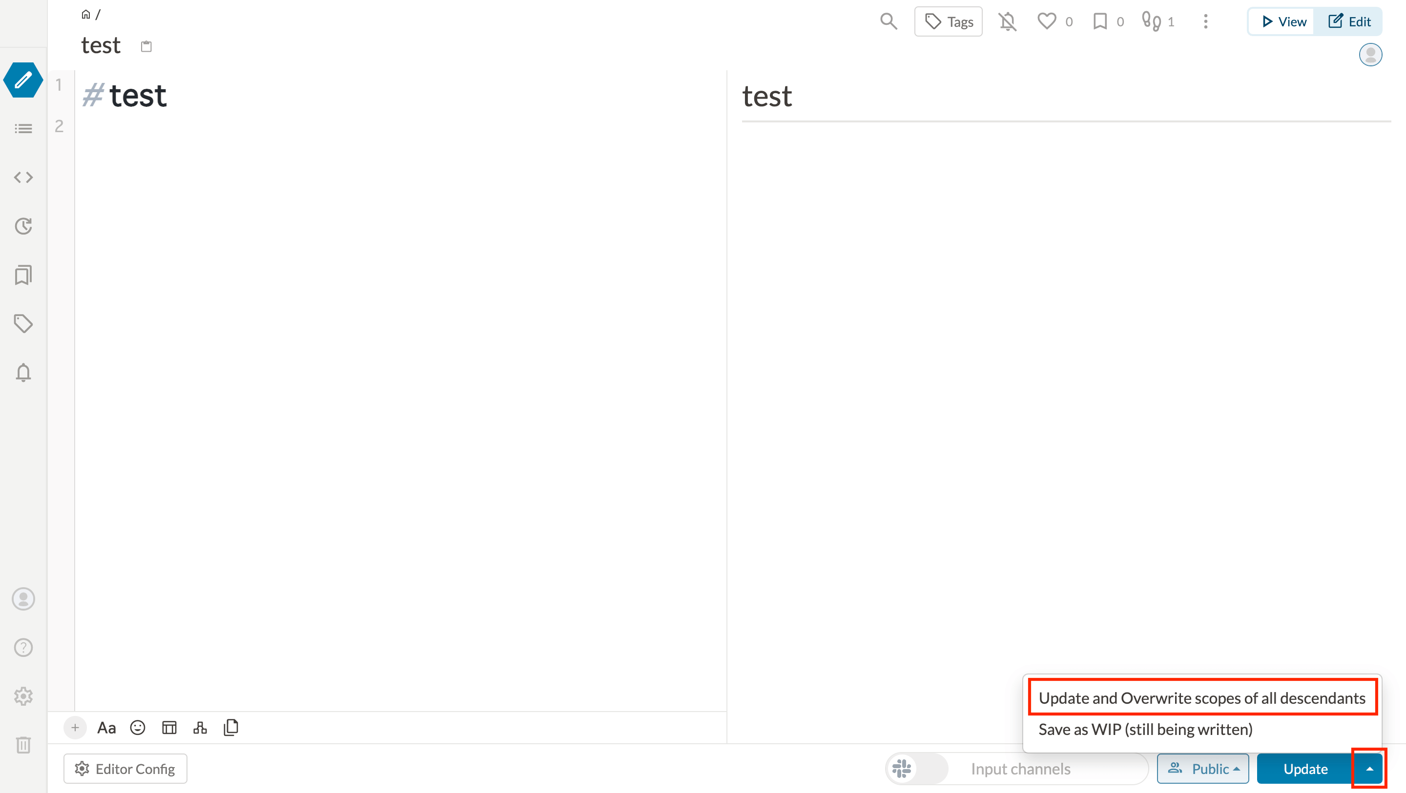
Task: Toggle the Update dropdown arrow
Action: click(x=1369, y=769)
